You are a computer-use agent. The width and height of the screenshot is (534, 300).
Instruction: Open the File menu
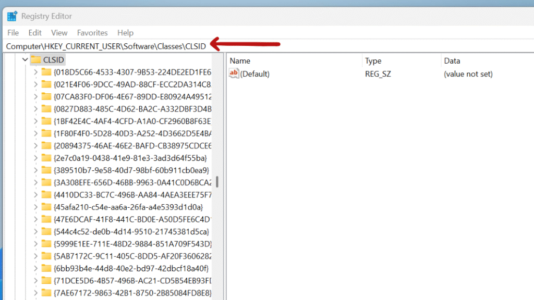tap(13, 33)
